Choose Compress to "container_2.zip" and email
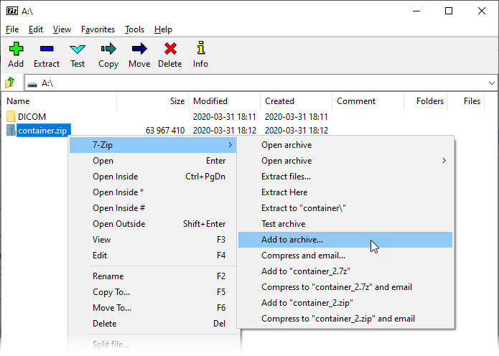This screenshot has height=356, width=499. point(345,319)
